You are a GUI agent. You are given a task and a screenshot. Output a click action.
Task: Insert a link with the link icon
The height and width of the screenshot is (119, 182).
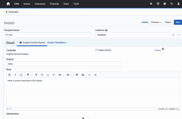[x=36, y=75]
